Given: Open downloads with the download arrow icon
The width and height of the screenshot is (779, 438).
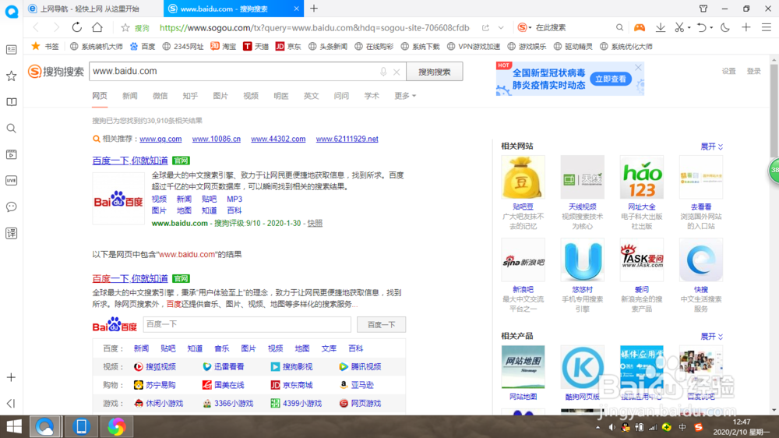Looking at the screenshot, I should pyautogui.click(x=661, y=28).
